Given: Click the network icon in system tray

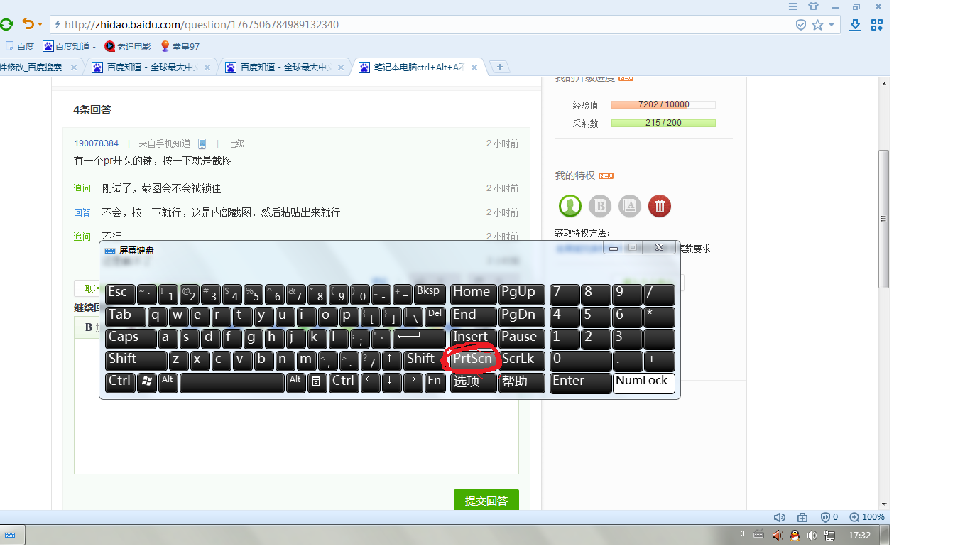Looking at the screenshot, I should tap(829, 535).
